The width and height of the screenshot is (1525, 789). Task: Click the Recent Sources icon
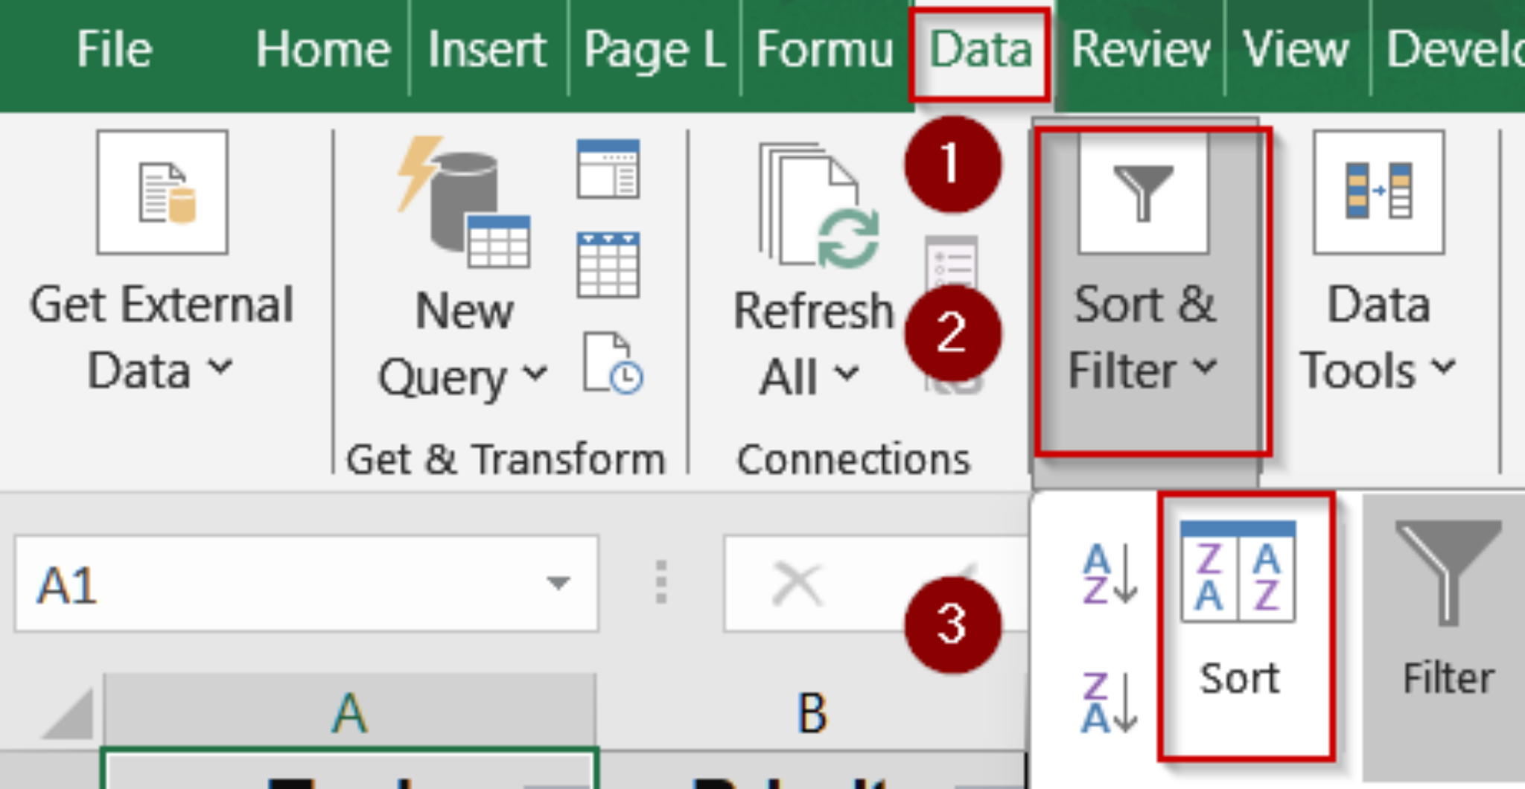click(x=612, y=362)
